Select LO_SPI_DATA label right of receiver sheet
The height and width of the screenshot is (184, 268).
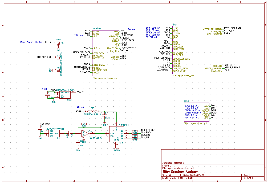tap(127, 40)
